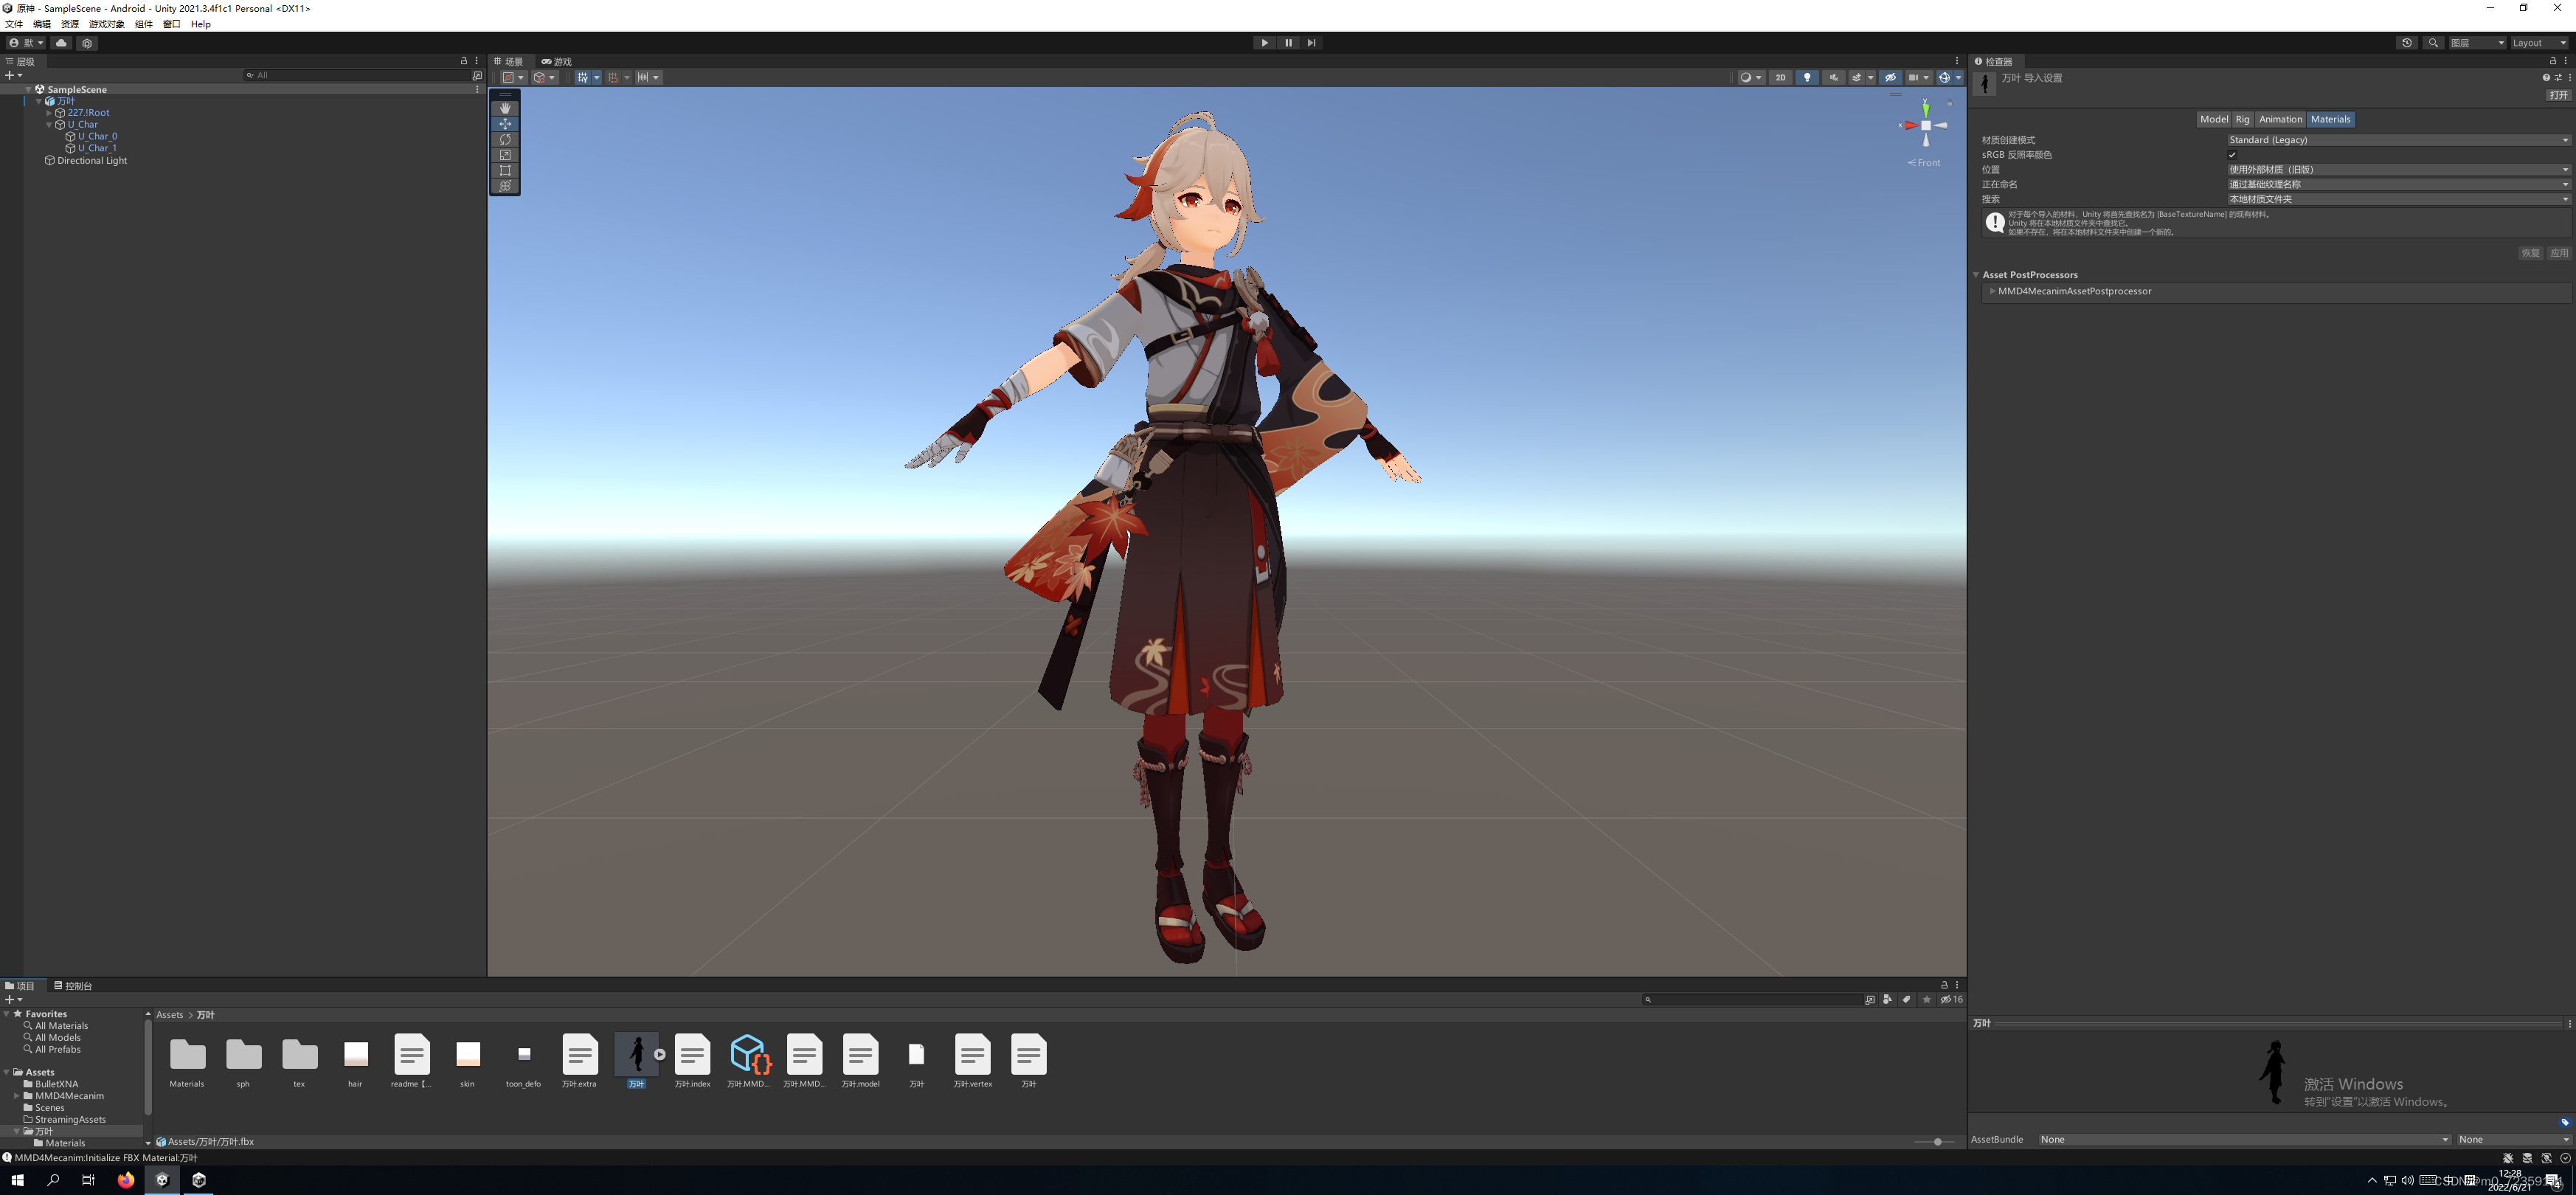Toggle 2D mode in the Scene view
This screenshot has width=2576, height=1195.
click(x=1781, y=77)
